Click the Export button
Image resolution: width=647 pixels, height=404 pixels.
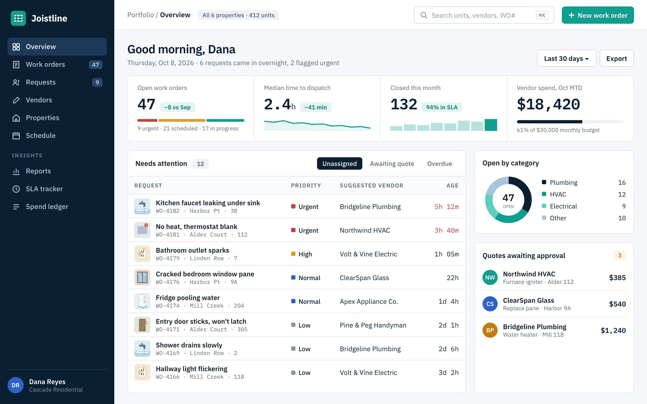coord(617,58)
